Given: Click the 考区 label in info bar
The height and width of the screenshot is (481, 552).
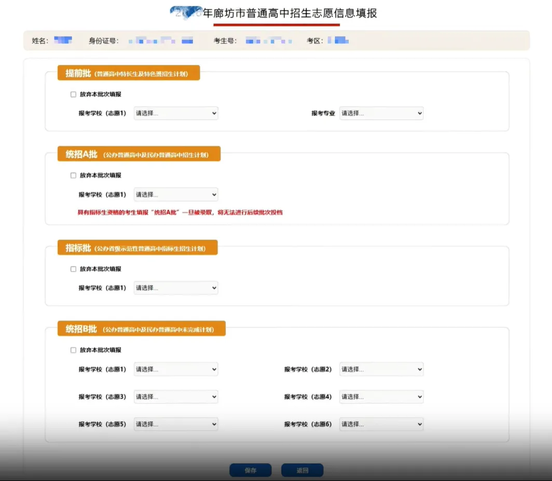Looking at the screenshot, I should (x=315, y=41).
